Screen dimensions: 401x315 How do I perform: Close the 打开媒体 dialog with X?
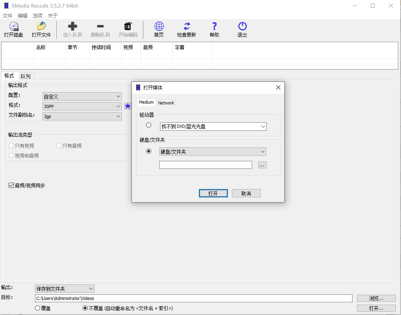(278, 87)
